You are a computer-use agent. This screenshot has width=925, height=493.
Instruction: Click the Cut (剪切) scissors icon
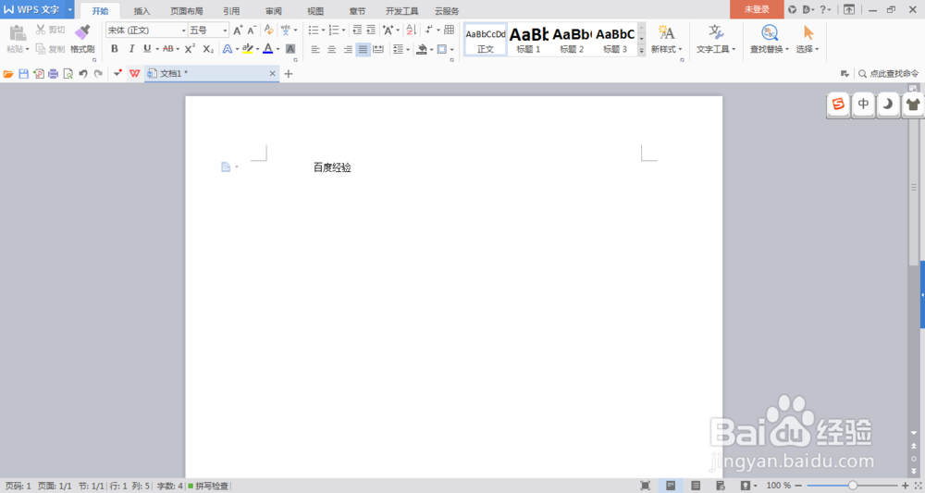[x=41, y=30]
